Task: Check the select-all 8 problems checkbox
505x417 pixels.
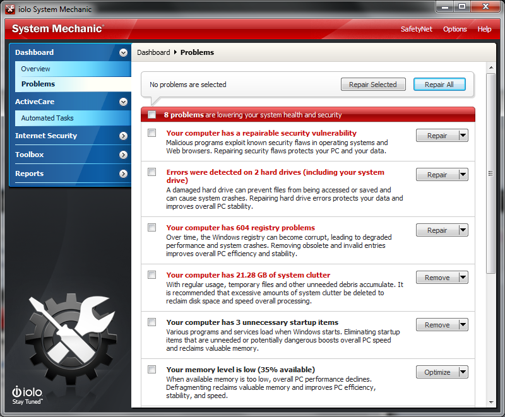Action: (151, 115)
